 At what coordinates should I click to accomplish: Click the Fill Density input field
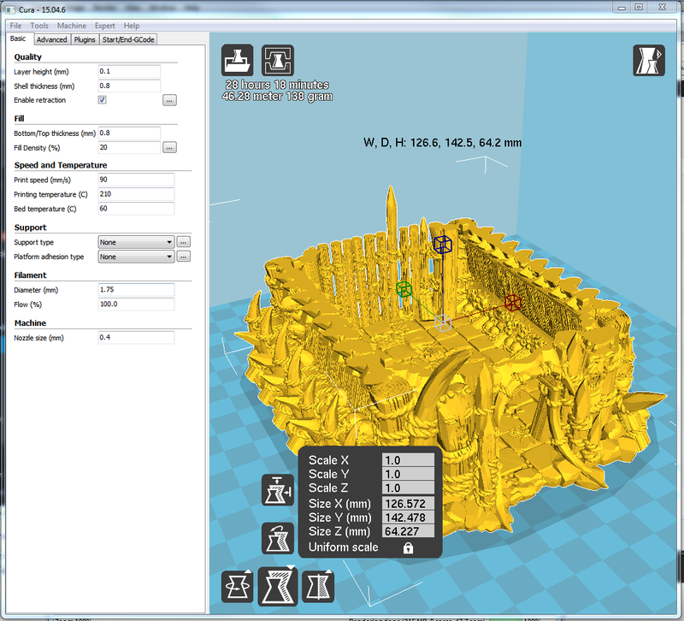129,147
